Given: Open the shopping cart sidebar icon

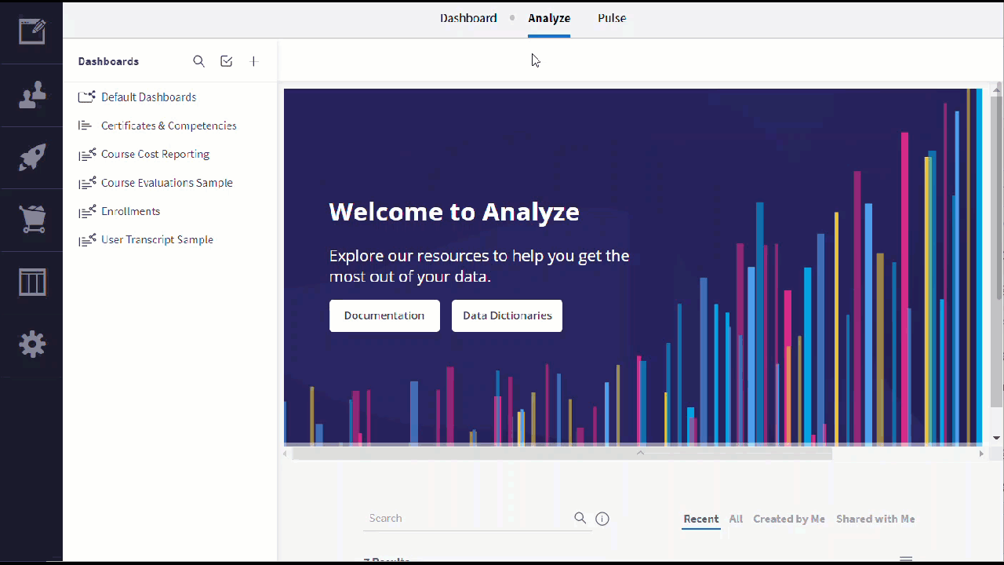Looking at the screenshot, I should coord(32,219).
